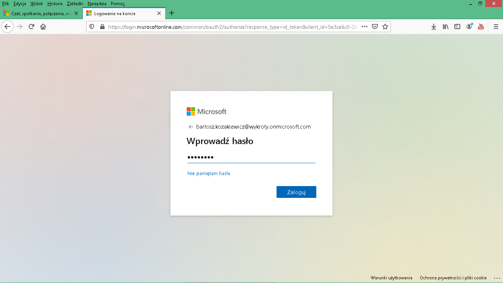Go to the Firefox home page
The width and height of the screenshot is (503, 283).
43,27
